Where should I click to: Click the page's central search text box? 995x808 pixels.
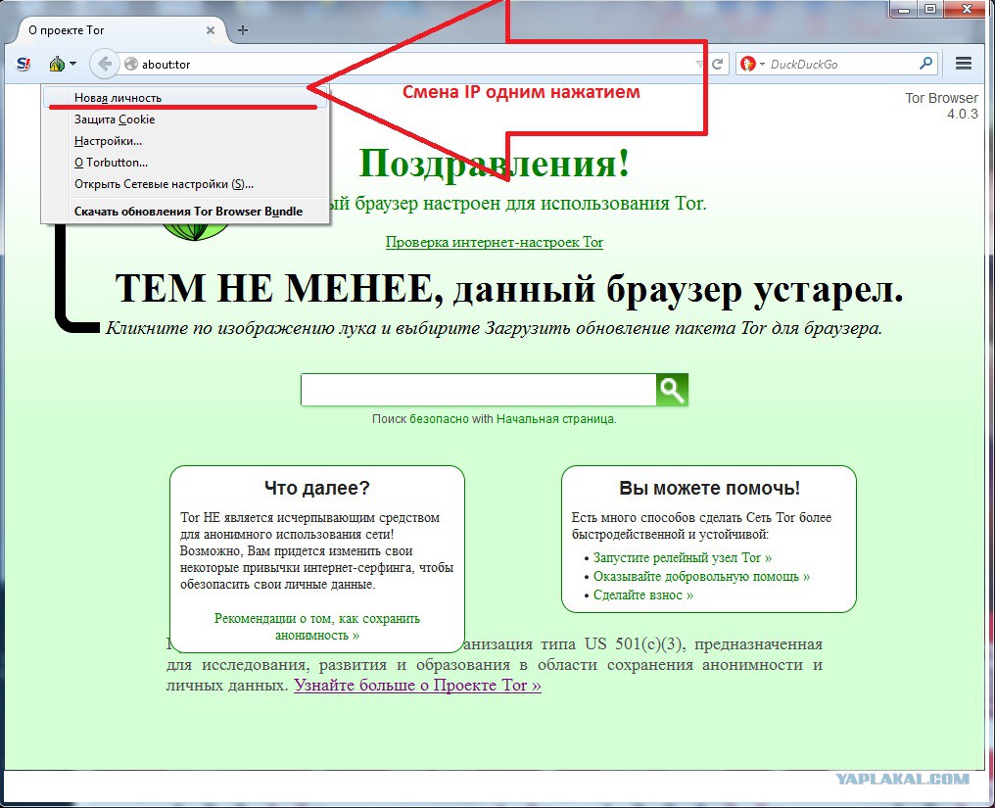point(479,389)
